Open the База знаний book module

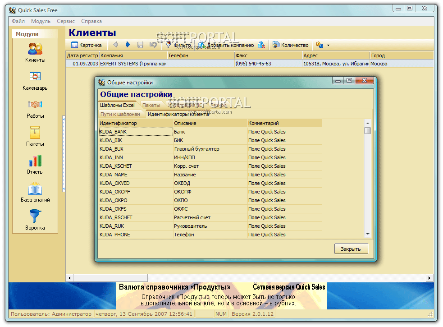pos(35,189)
